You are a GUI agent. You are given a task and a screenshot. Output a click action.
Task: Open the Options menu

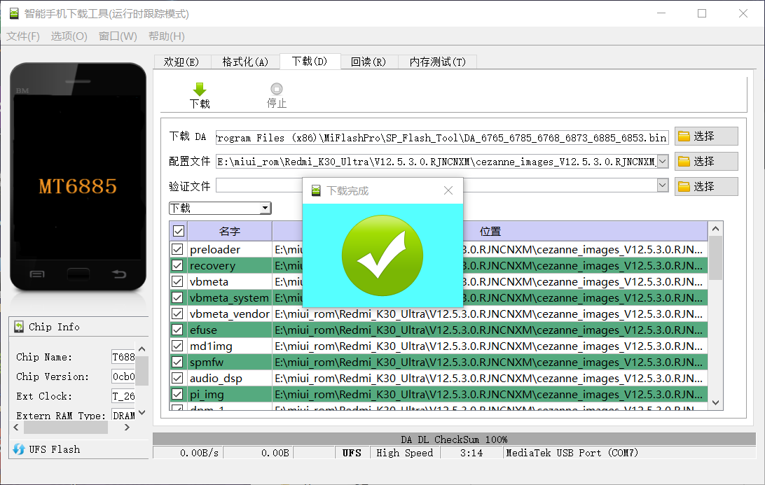pos(69,36)
